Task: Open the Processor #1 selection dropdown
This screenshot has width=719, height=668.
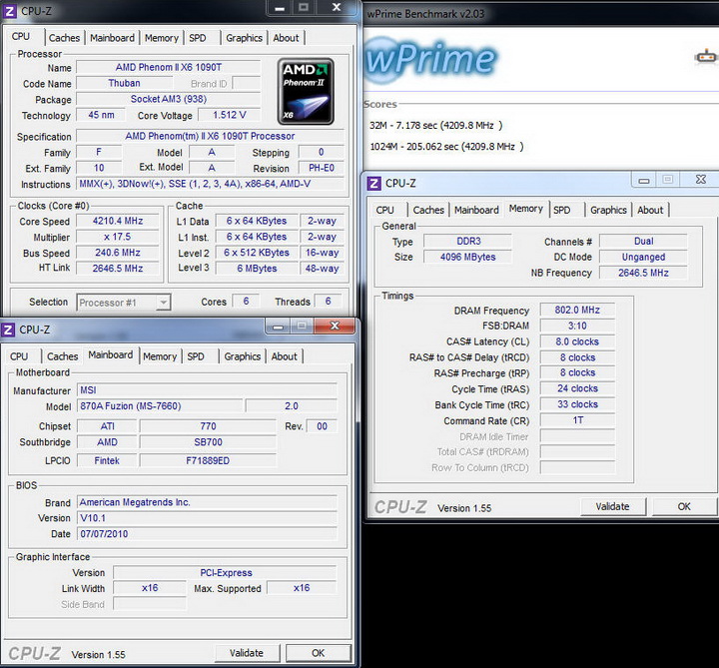Action: 124,303
